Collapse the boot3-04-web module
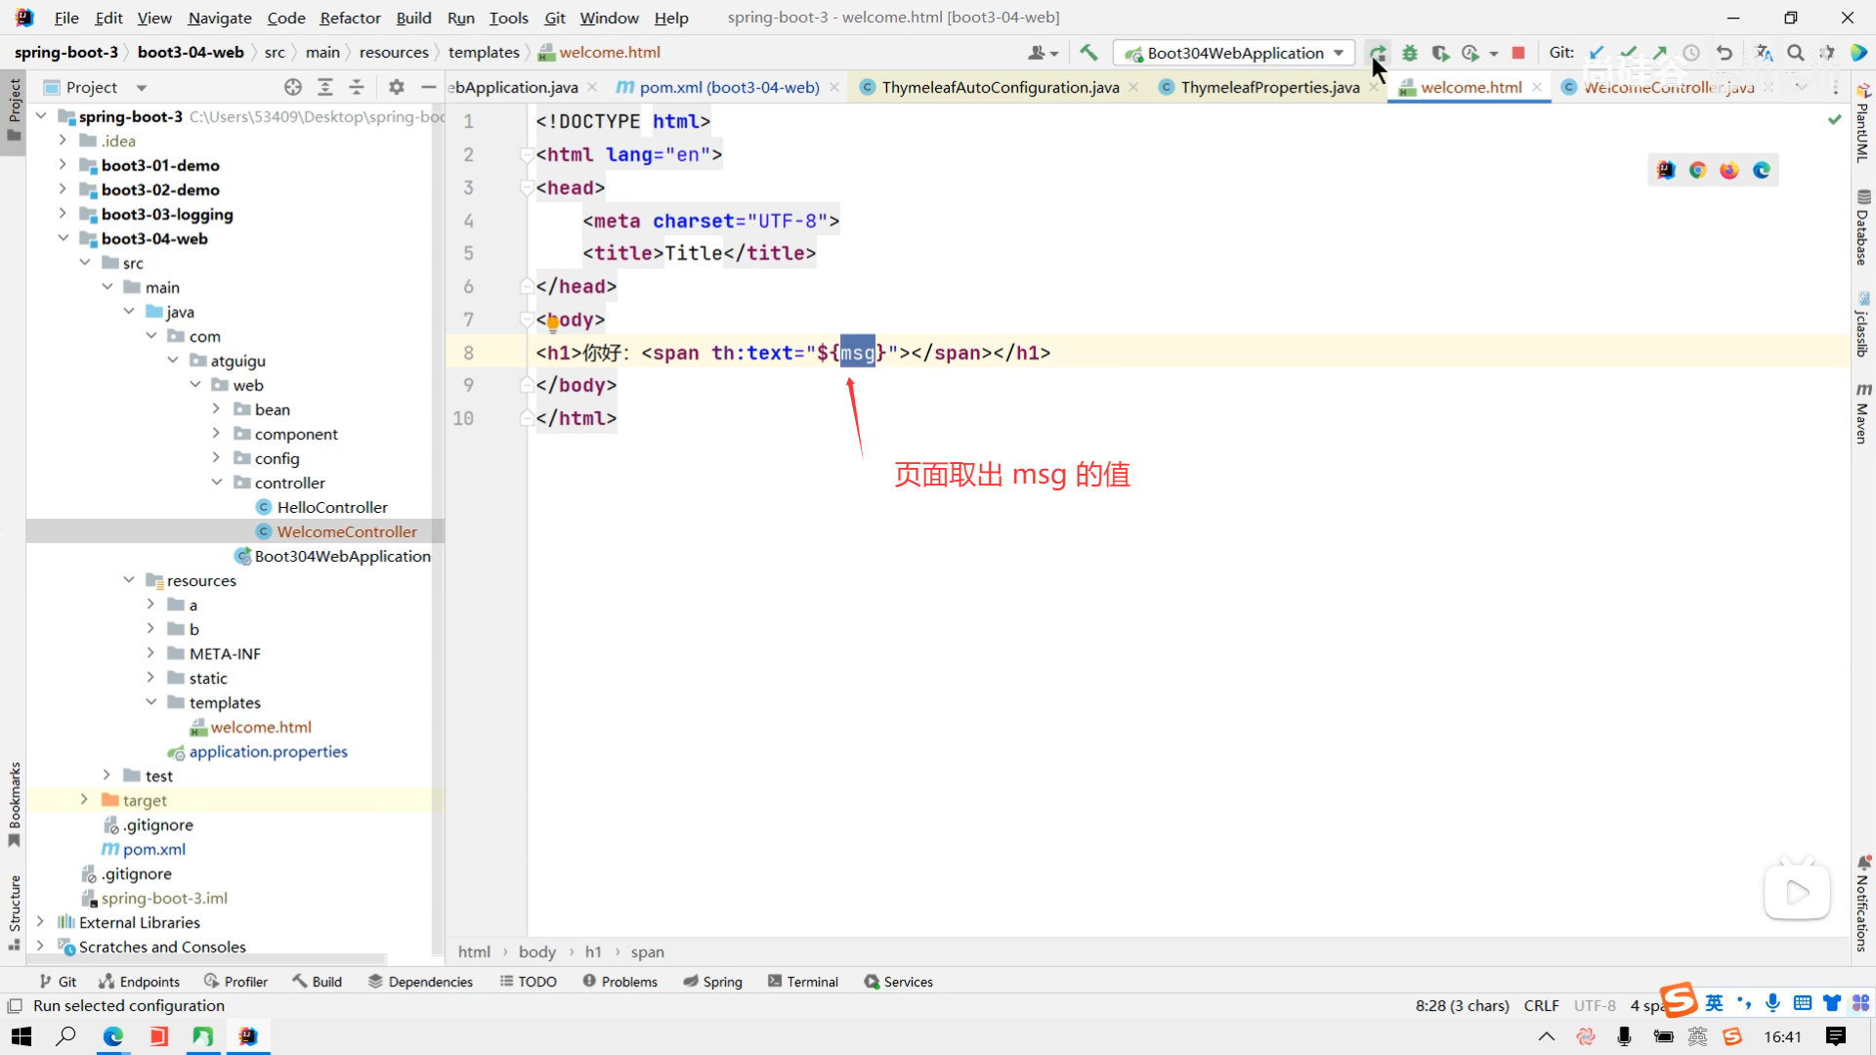The height and width of the screenshot is (1055, 1876). pyautogui.click(x=64, y=238)
